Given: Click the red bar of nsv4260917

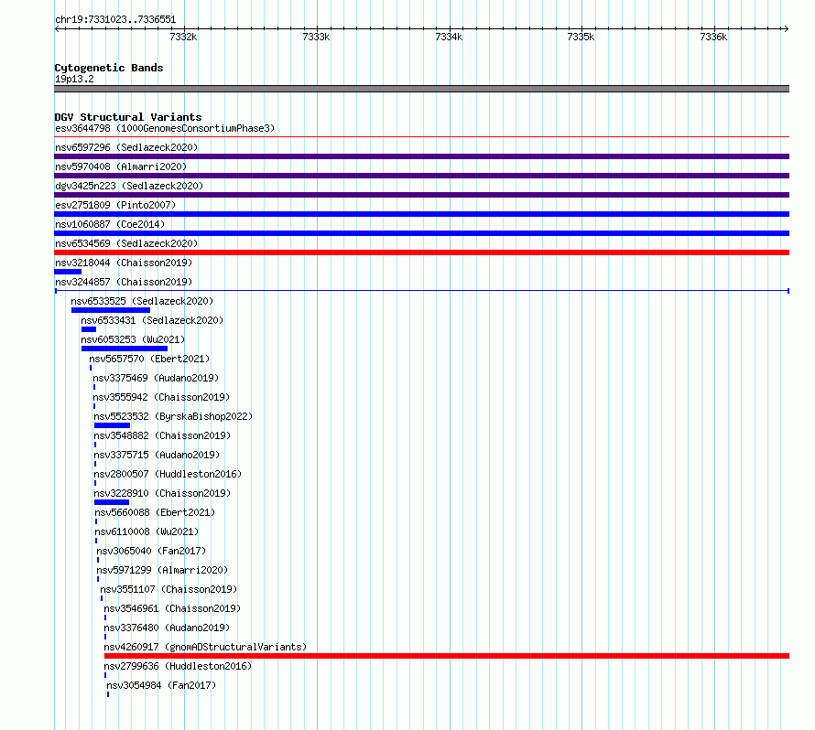Looking at the screenshot, I should [447, 656].
